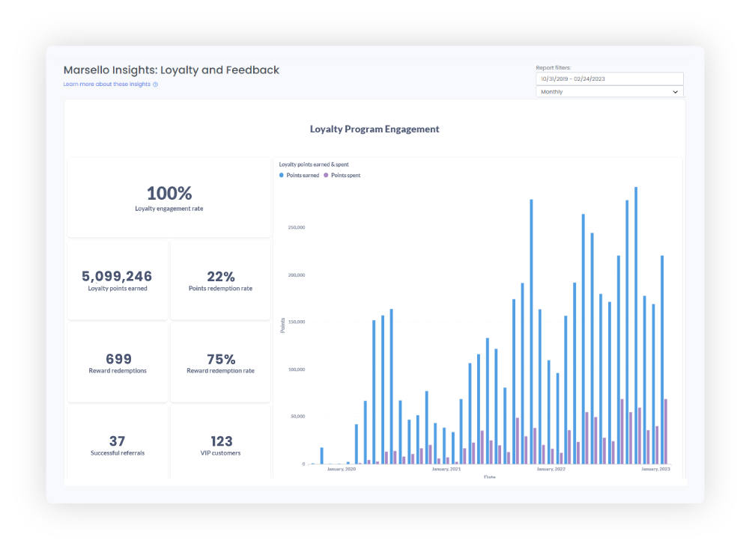Click the 'Reward redemption rate' caption
749x549 pixels.
pos(220,370)
